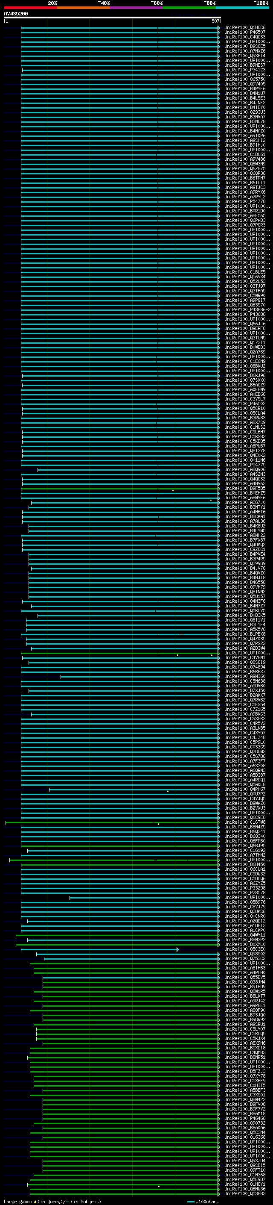Select hit label UniRef100_A6ZYZ5
This screenshot has width=273, height=1205.
click(244, 883)
